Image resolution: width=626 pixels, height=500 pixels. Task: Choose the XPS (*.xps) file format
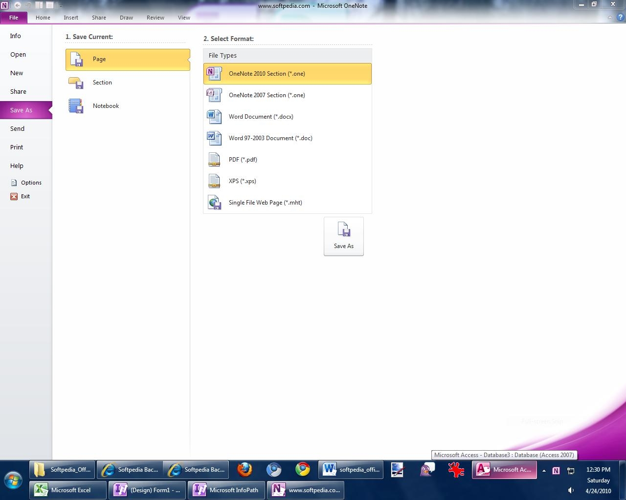point(242,181)
